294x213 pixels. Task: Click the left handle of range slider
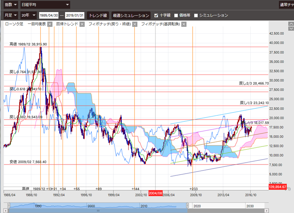click(x=9, y=205)
